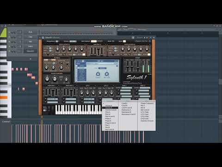Go to next preset arrow in plugin title bar
222x167 pixels.
pyautogui.click(x=147, y=38)
